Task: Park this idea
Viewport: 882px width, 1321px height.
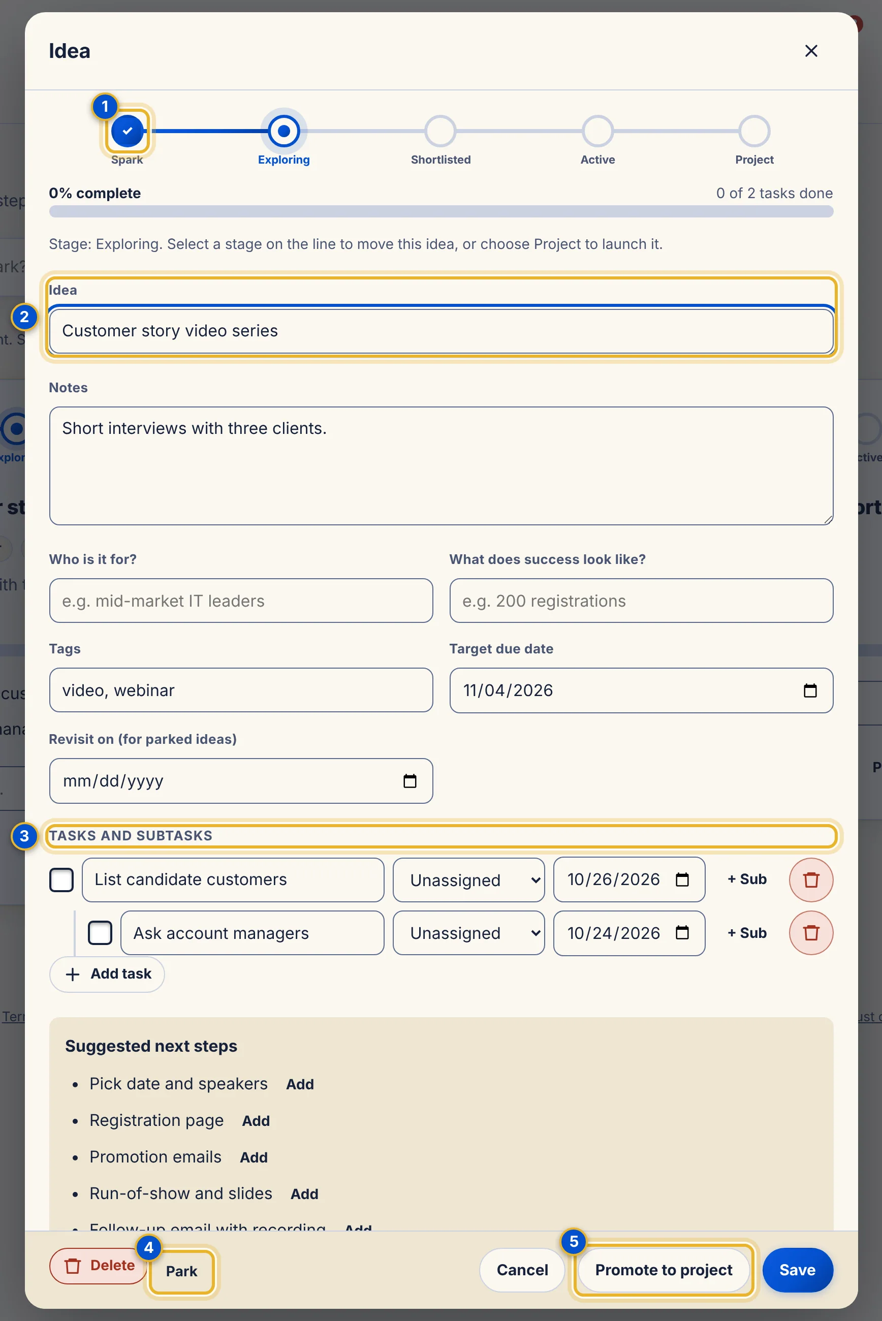Action: (182, 1271)
